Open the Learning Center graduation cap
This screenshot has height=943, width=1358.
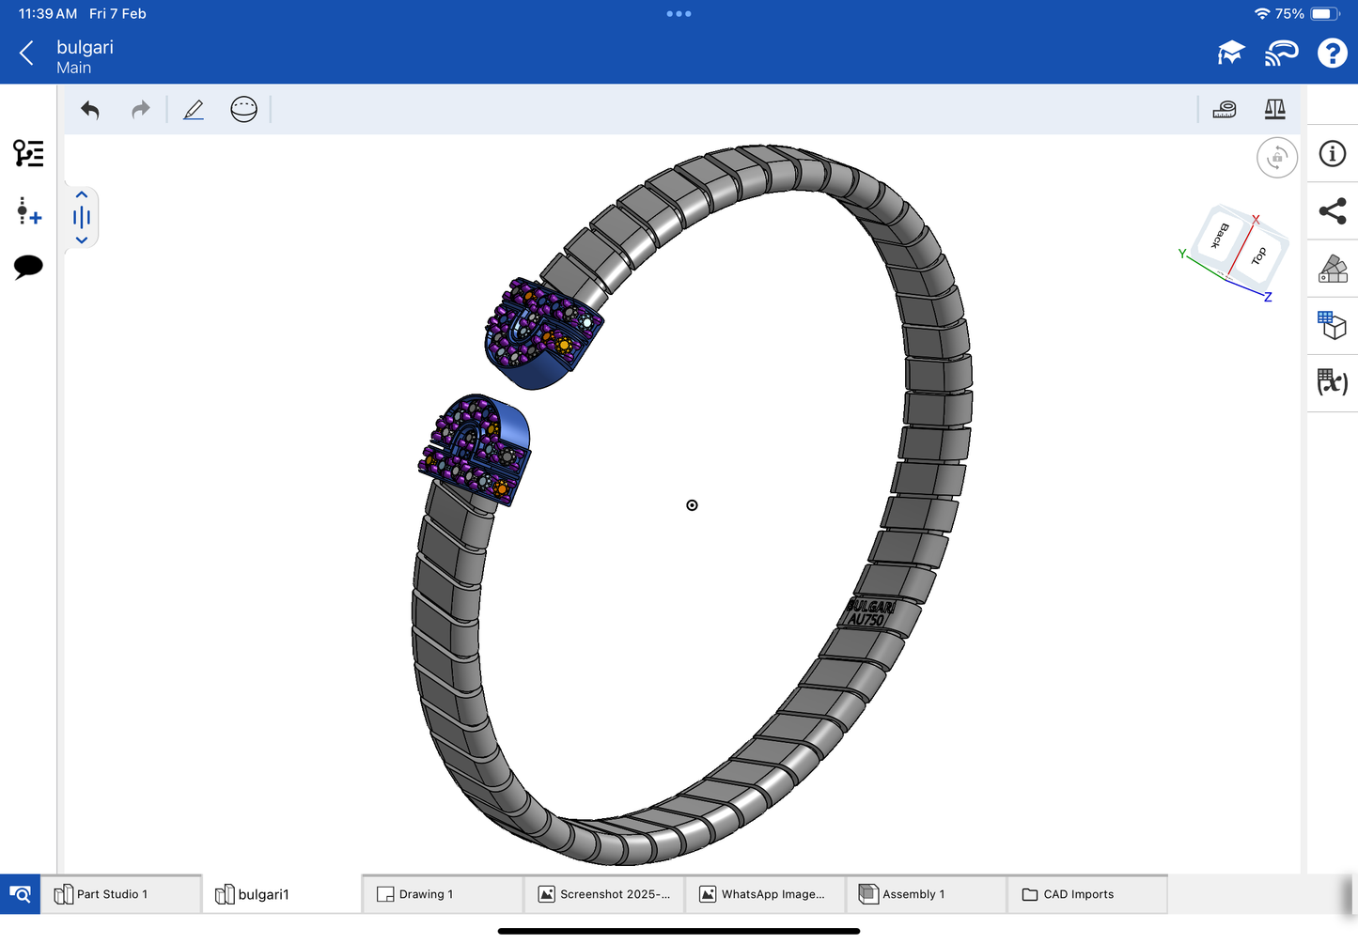point(1230,54)
